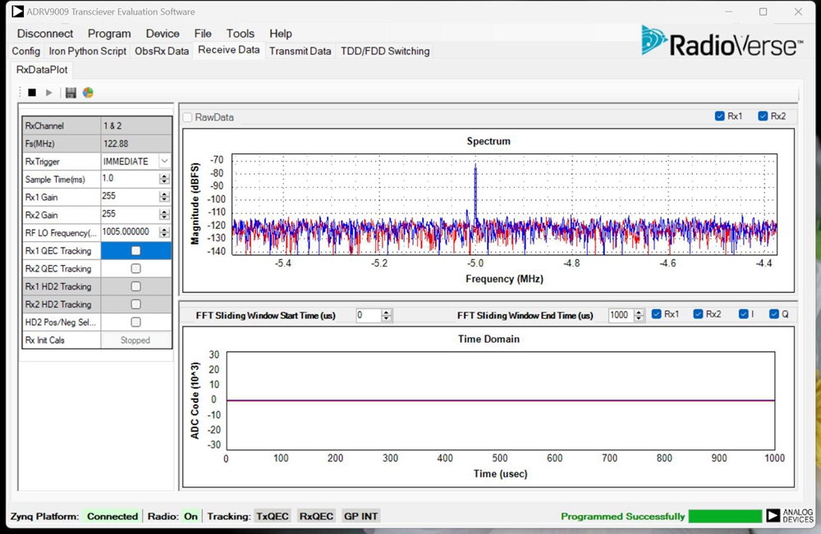The image size is (821, 534).
Task: Click the Stop capture icon in toolbar
Action: [x=32, y=93]
